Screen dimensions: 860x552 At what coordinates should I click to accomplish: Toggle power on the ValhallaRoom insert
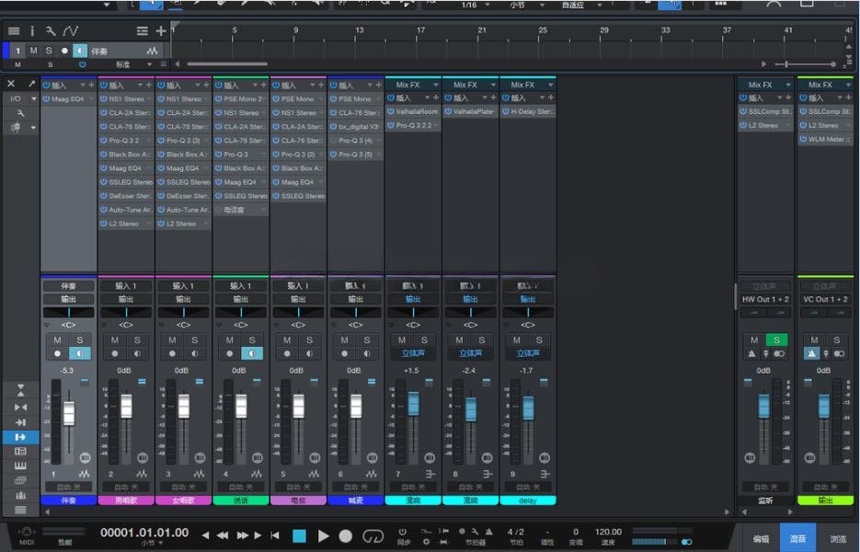pyautogui.click(x=391, y=111)
